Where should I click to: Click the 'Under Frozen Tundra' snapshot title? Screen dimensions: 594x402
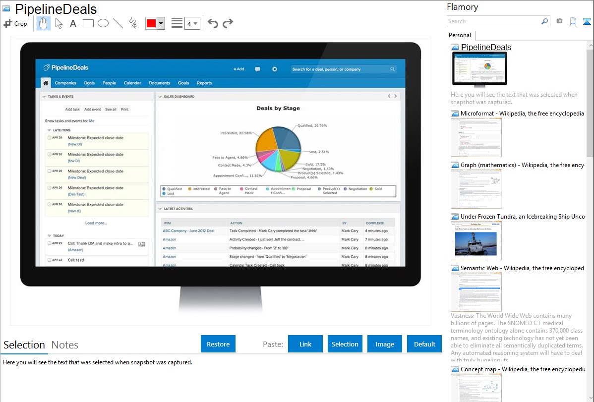point(523,217)
